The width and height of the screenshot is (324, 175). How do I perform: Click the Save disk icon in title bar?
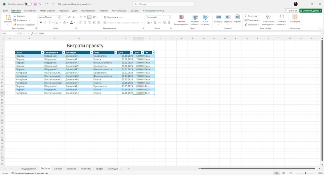tap(35, 4)
